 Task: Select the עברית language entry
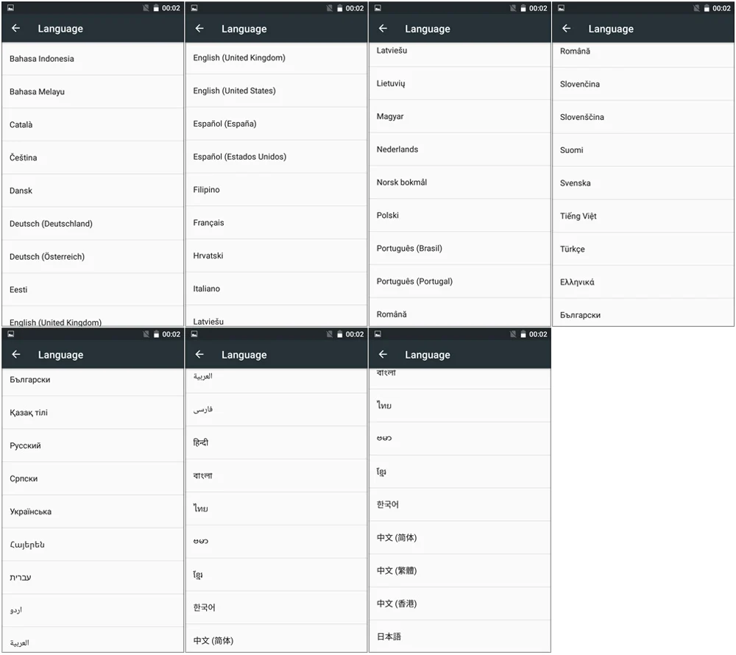pyautogui.click(x=93, y=578)
